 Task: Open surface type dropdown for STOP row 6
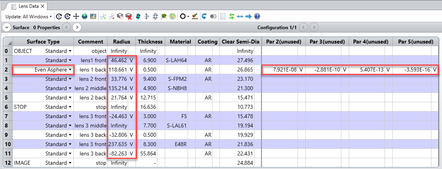coord(70,107)
